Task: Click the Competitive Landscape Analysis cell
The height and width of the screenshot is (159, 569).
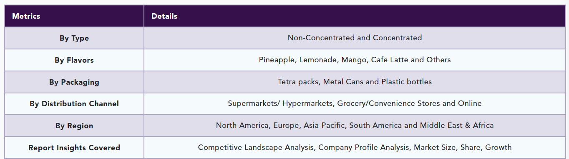Action: click(x=354, y=148)
